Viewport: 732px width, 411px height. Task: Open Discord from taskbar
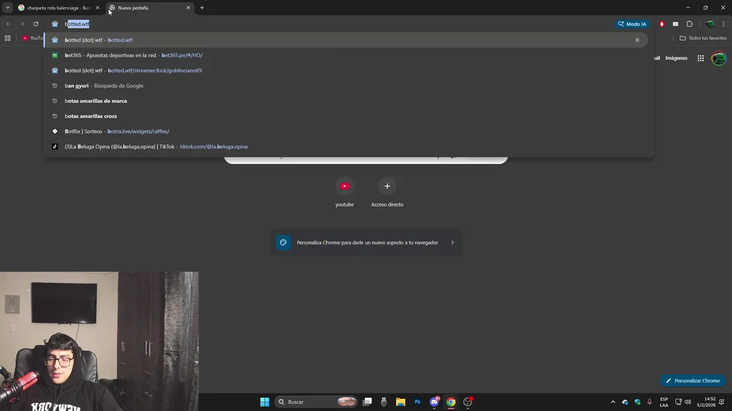pyautogui.click(x=434, y=402)
